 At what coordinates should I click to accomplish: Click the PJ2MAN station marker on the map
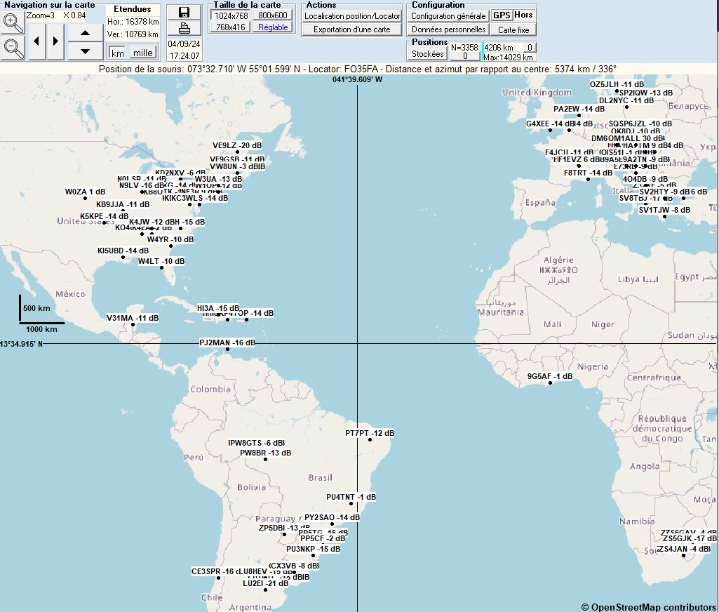[227, 349]
